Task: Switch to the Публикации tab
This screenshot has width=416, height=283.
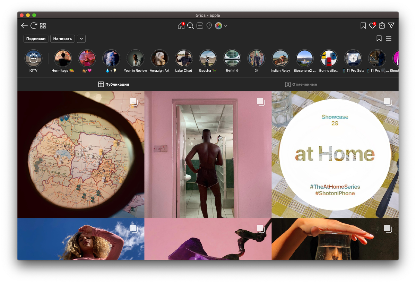Action: [x=114, y=84]
